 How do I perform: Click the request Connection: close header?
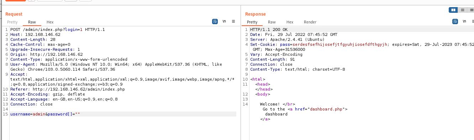point(31,104)
